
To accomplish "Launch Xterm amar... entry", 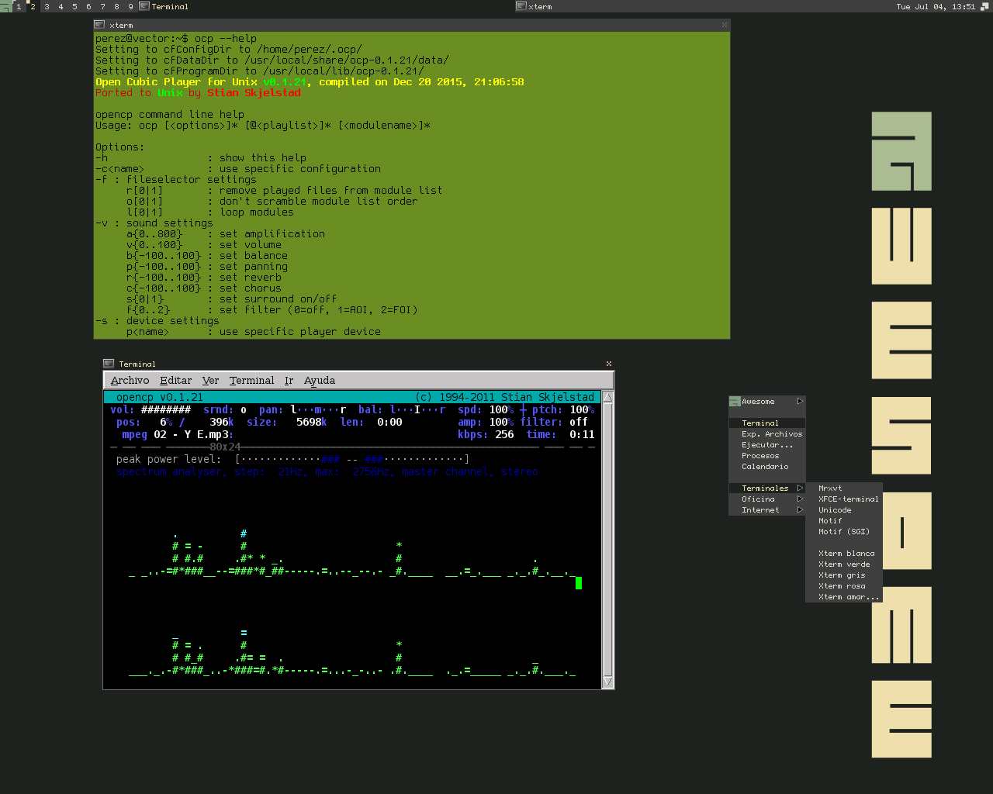I will [844, 597].
